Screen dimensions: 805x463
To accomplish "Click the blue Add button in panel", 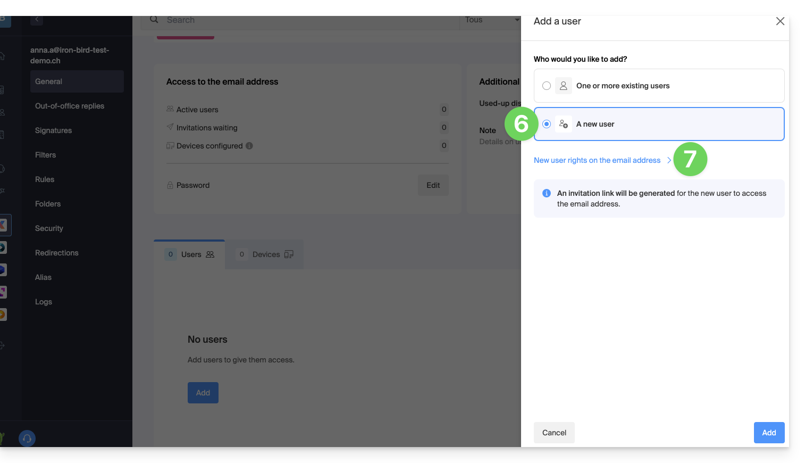I will click(769, 433).
